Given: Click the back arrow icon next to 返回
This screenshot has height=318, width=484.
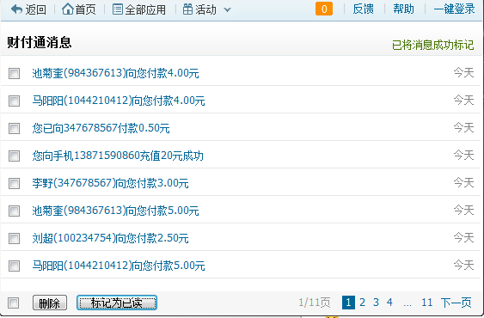Looking at the screenshot, I should 16,9.
